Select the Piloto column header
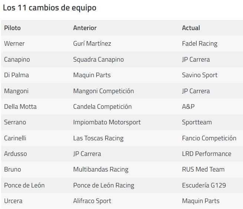 point(12,28)
